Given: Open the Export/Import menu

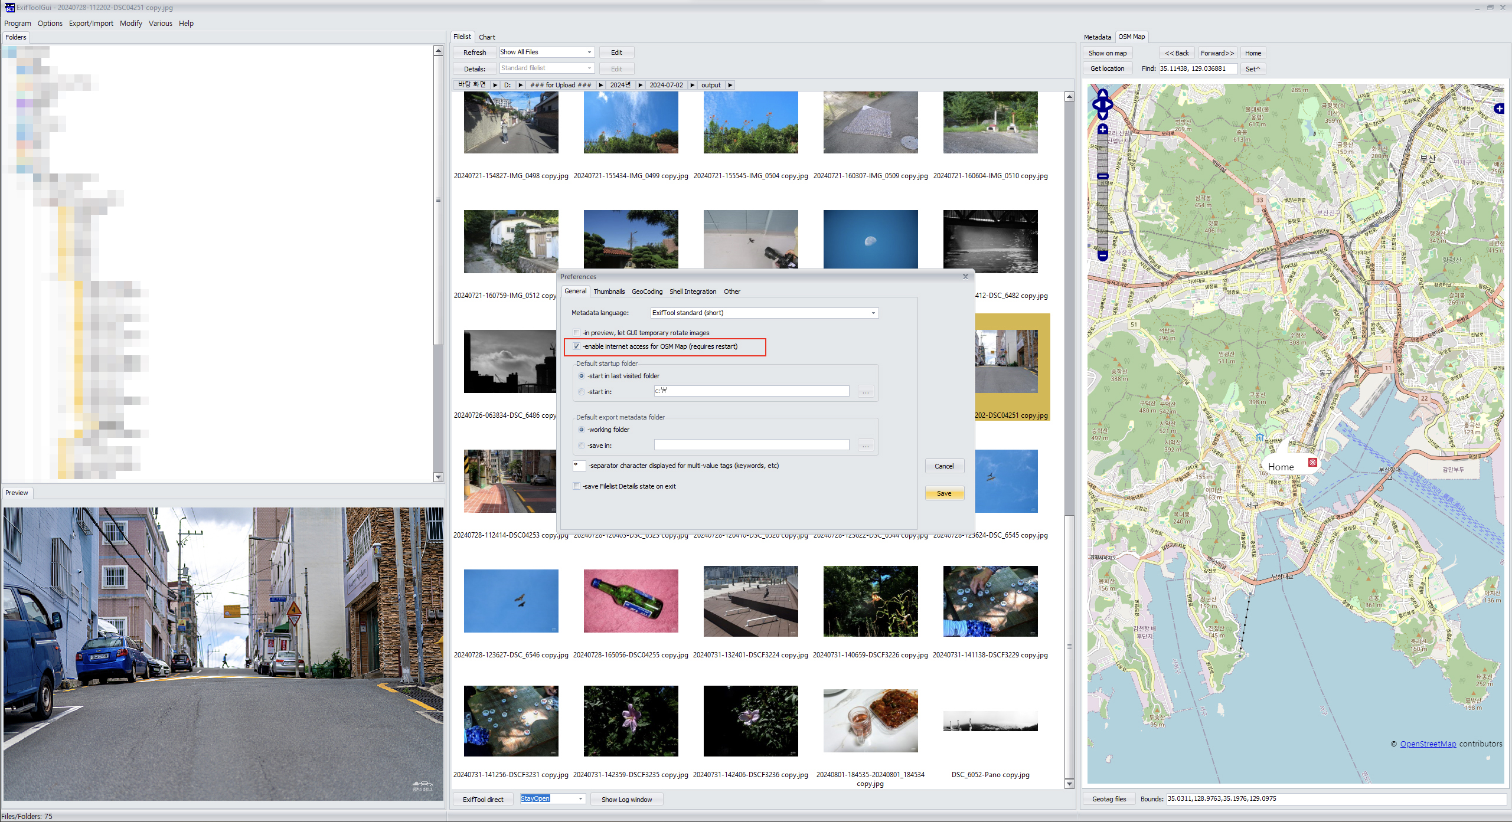Looking at the screenshot, I should [x=91, y=24].
